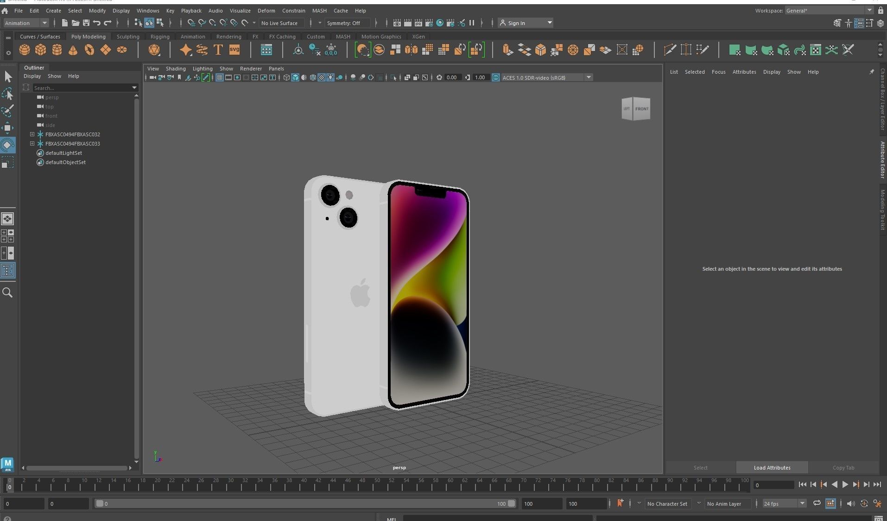Create a polygon torus from shelf

pos(89,50)
